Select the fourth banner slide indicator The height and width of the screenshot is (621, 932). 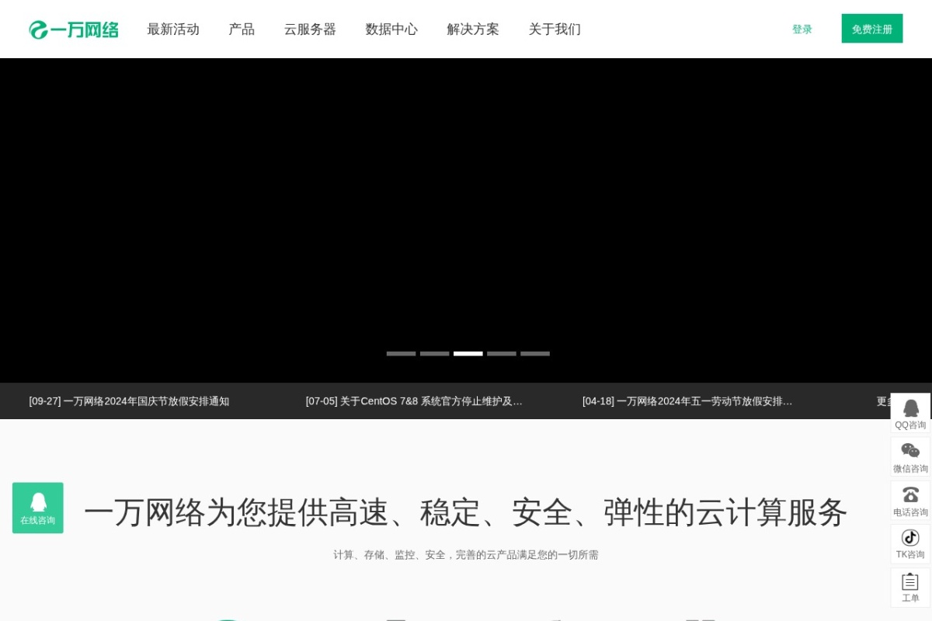click(502, 353)
